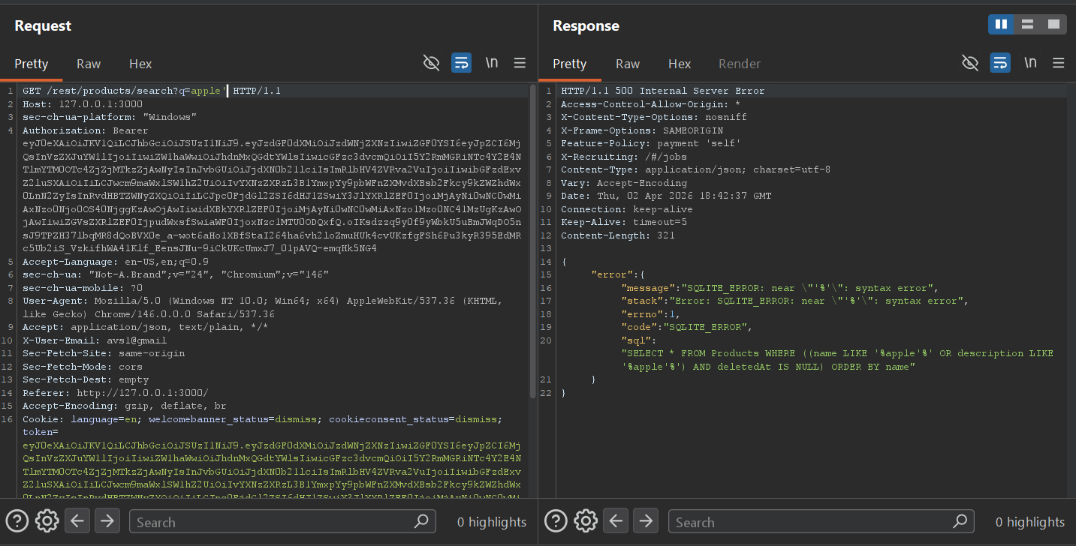Open the Request panel options menu
Screen dimensions: 1076x546
[520, 63]
